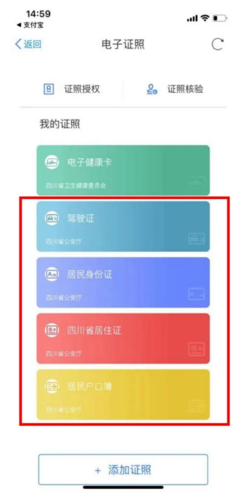Open the 电子健康卡 card
The width and height of the screenshot is (251, 496).
click(x=123, y=170)
